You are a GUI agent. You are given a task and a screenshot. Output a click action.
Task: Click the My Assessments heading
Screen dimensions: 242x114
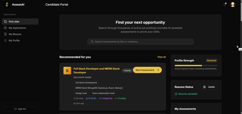tap(185, 109)
